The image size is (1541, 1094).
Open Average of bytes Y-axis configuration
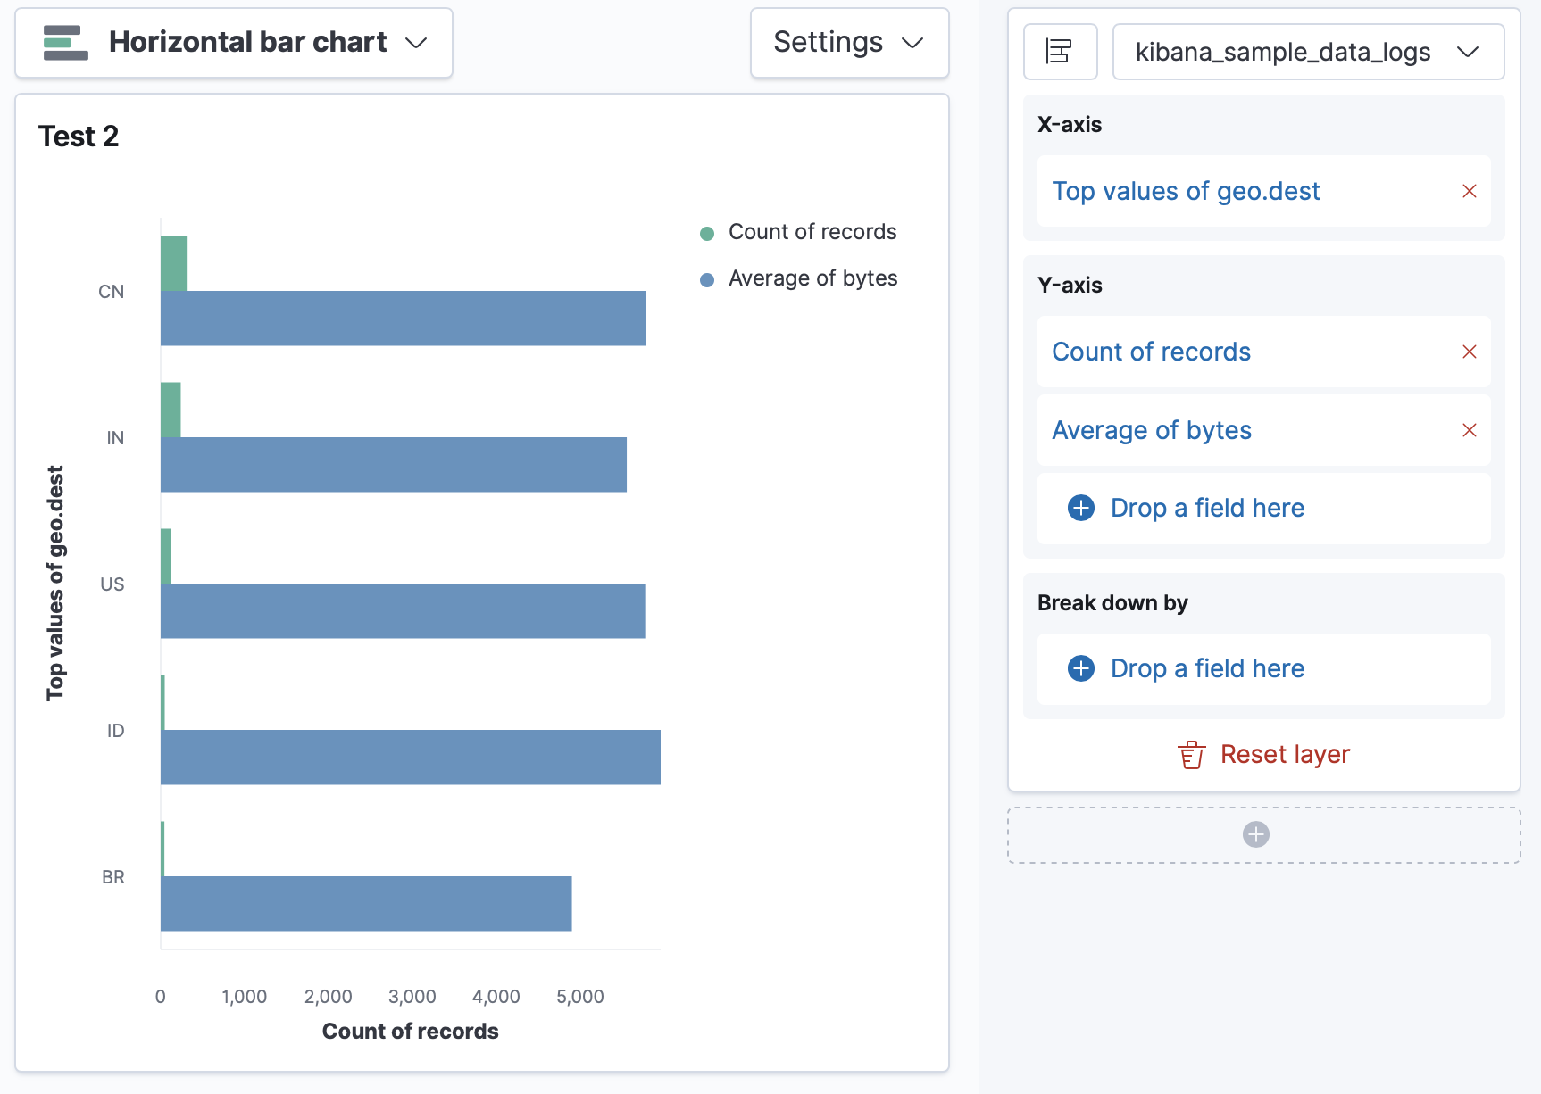[1152, 430]
